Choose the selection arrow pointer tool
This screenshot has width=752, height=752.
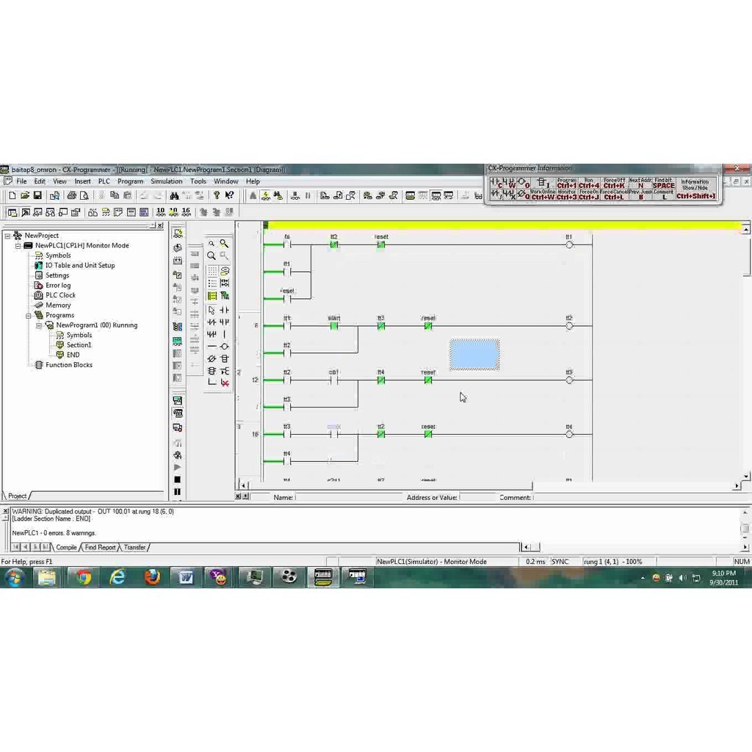pyautogui.click(x=211, y=311)
